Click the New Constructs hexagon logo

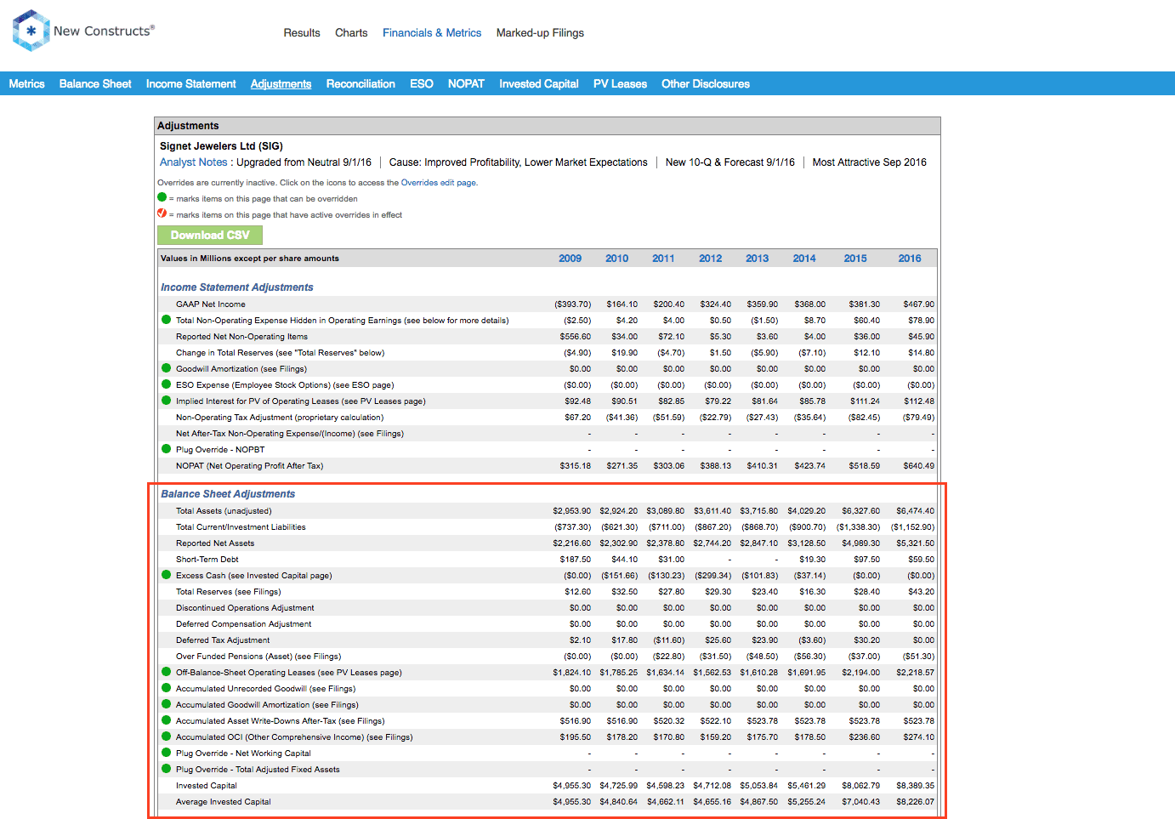pyautogui.click(x=31, y=31)
